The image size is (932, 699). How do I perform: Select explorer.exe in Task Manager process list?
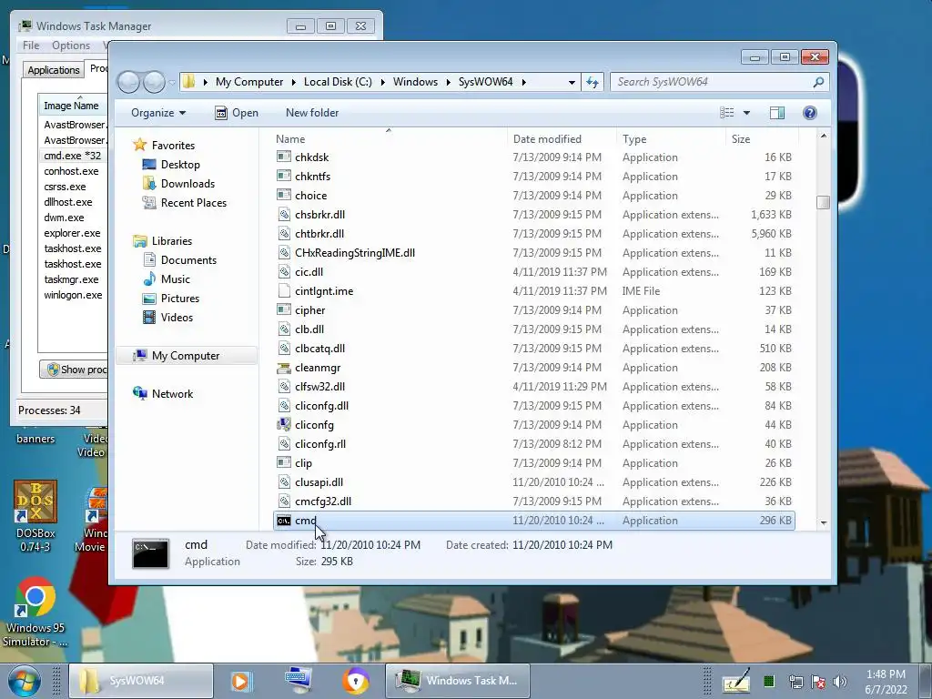pyautogui.click(x=72, y=233)
